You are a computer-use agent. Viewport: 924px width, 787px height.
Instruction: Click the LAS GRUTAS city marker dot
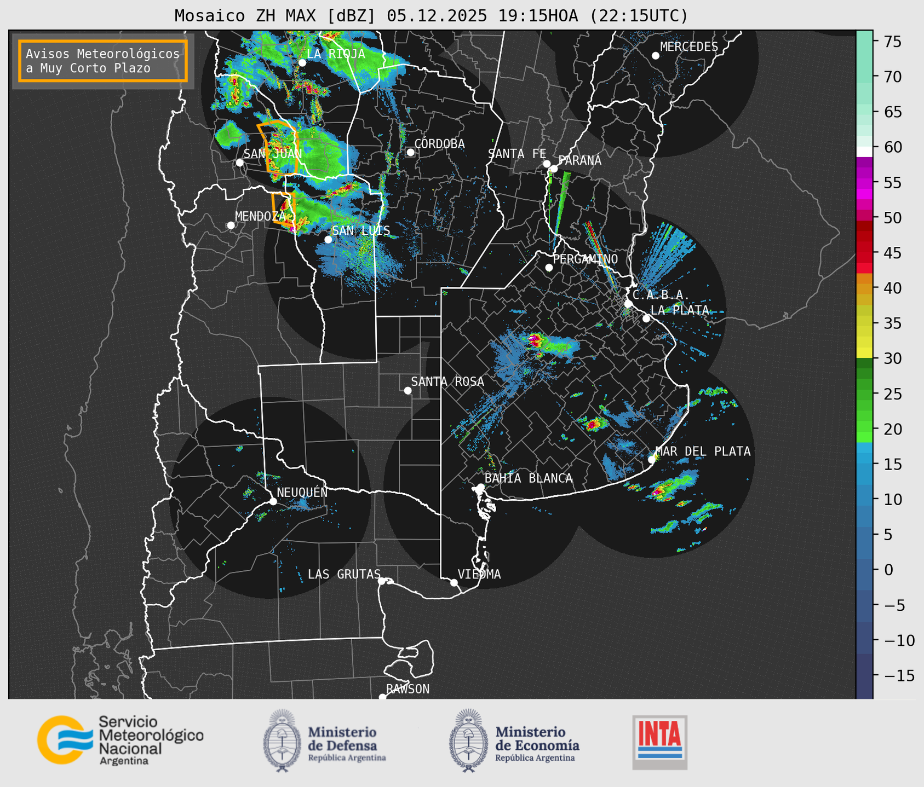(x=382, y=581)
